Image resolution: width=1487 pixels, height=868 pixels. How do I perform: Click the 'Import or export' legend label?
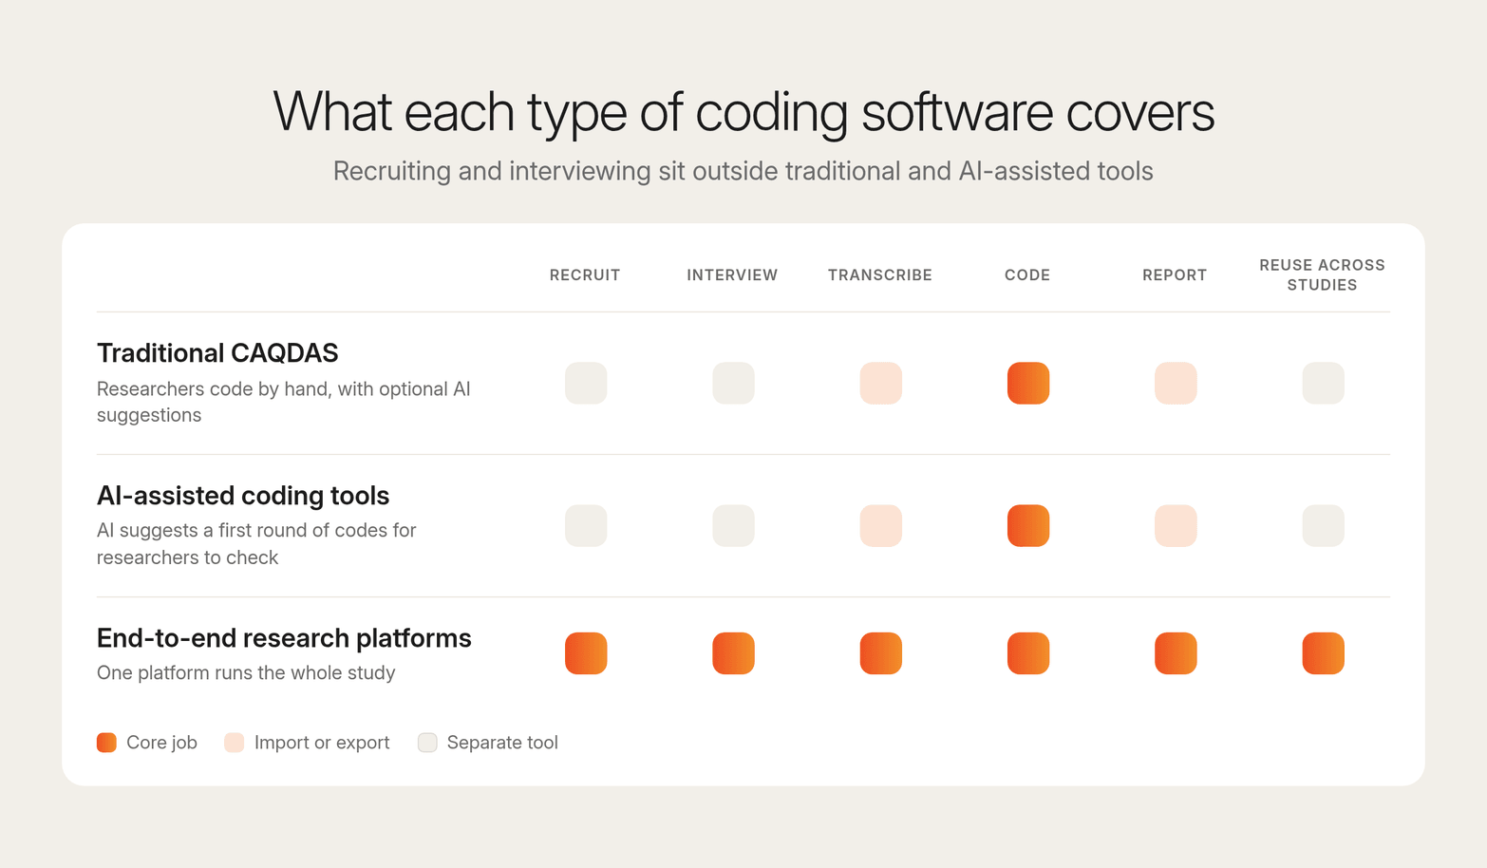point(322,743)
